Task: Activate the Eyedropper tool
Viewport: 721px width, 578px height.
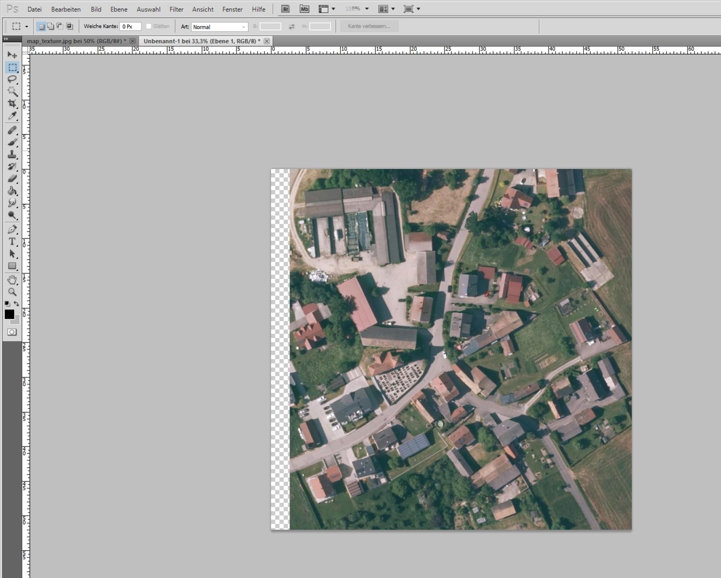Action: (x=12, y=116)
